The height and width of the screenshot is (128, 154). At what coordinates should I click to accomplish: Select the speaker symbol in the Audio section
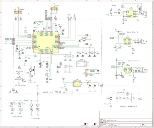click(x=145, y=14)
